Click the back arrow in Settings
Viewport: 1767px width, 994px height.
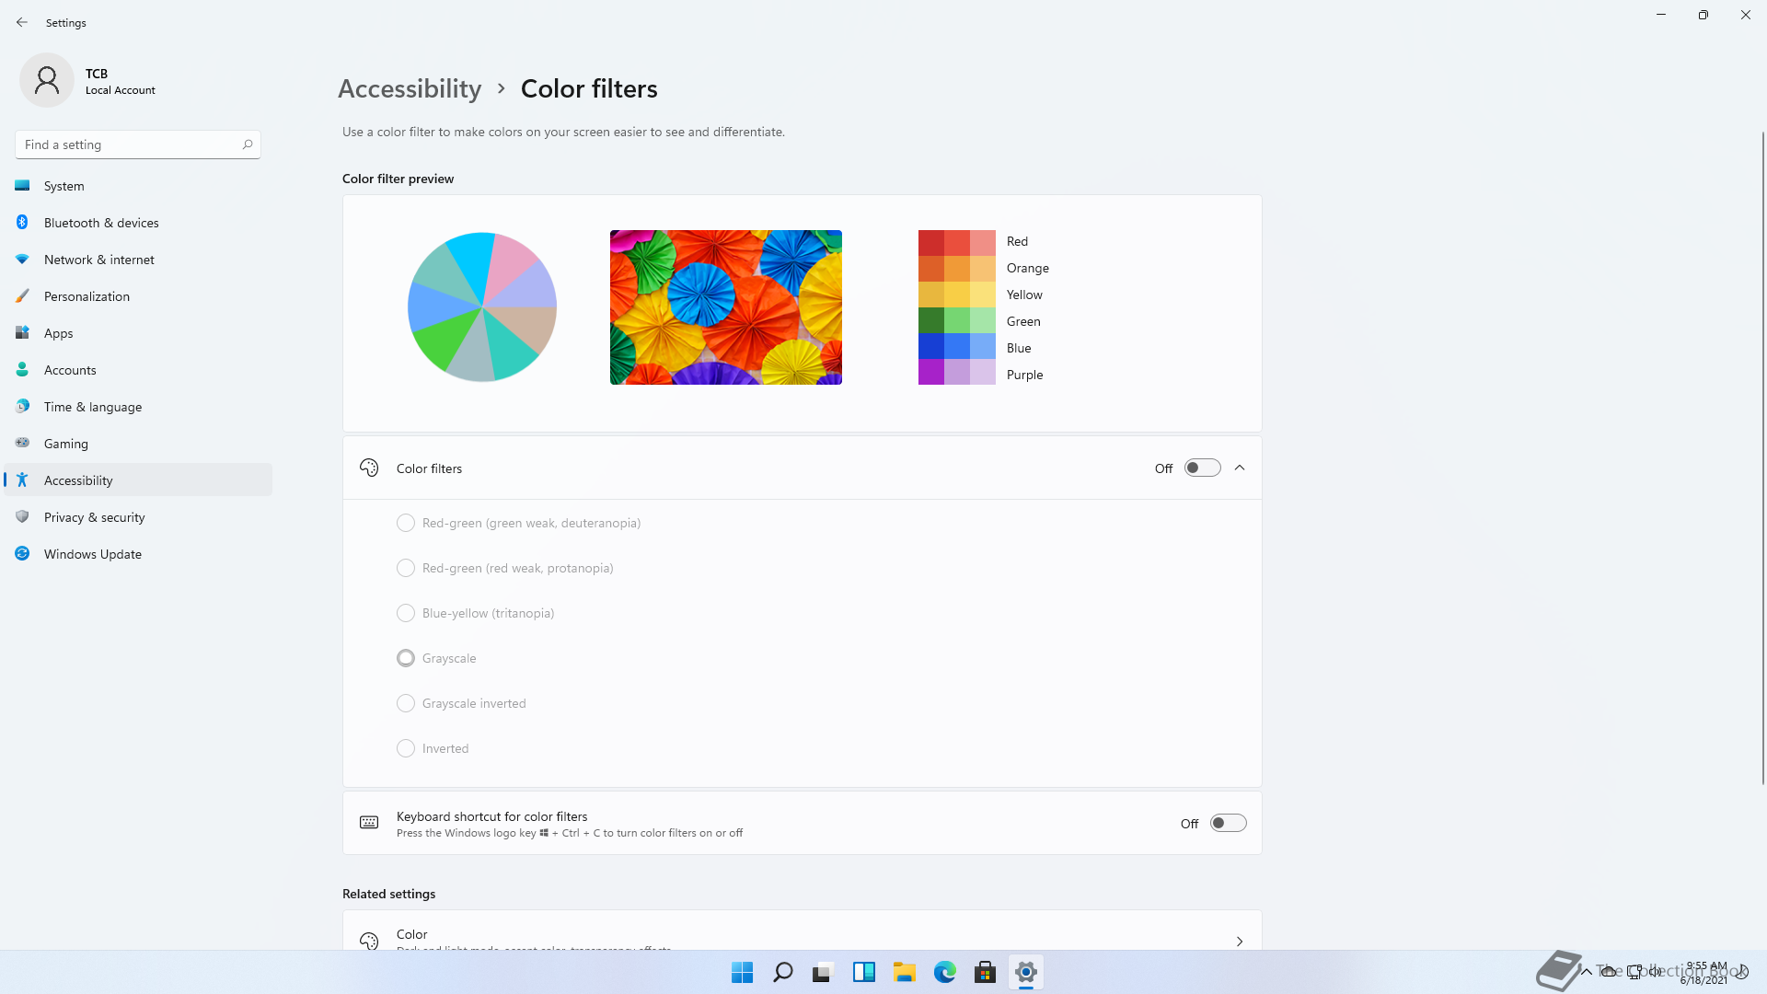pyautogui.click(x=22, y=22)
